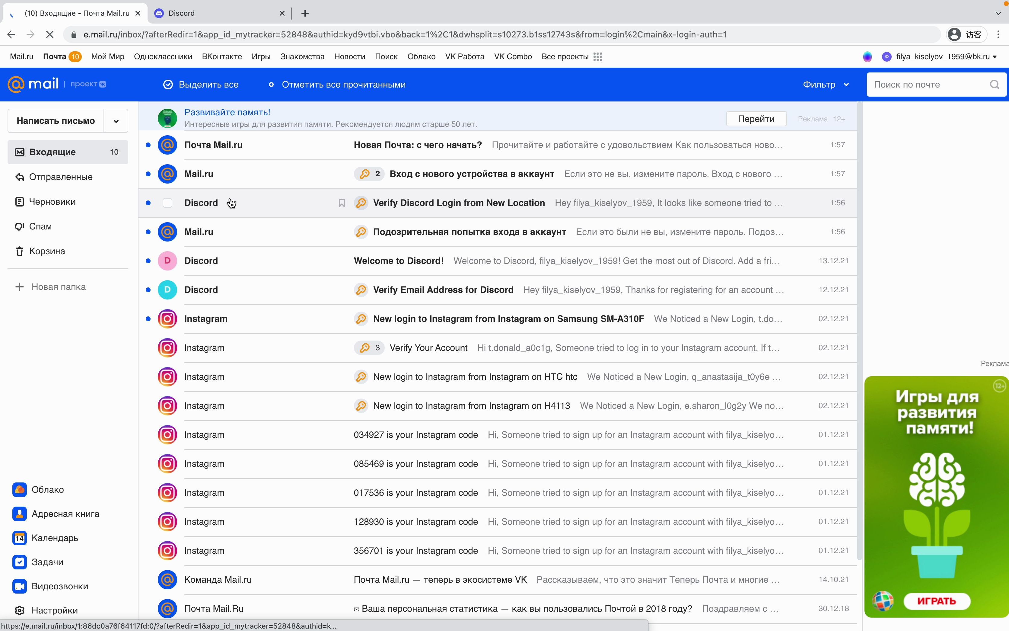Open the ВКонтакте link
Viewport: 1009px width, 631px height.
point(222,57)
